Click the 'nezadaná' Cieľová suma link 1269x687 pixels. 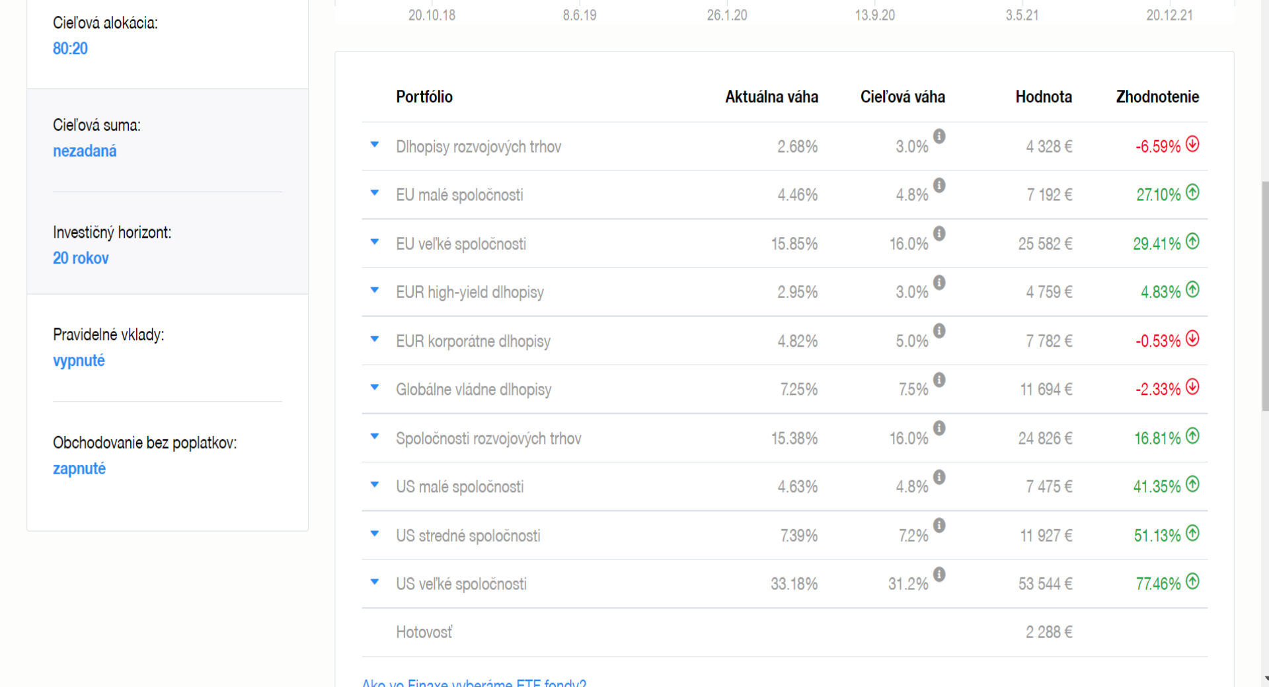click(x=85, y=151)
